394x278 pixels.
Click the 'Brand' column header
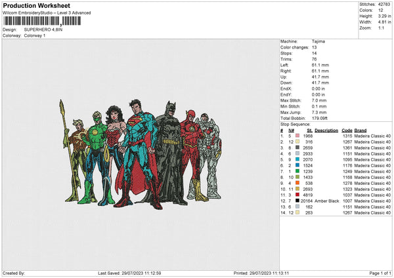point(361,130)
